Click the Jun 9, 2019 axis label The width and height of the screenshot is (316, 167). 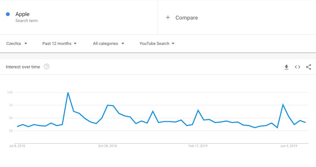289,146
